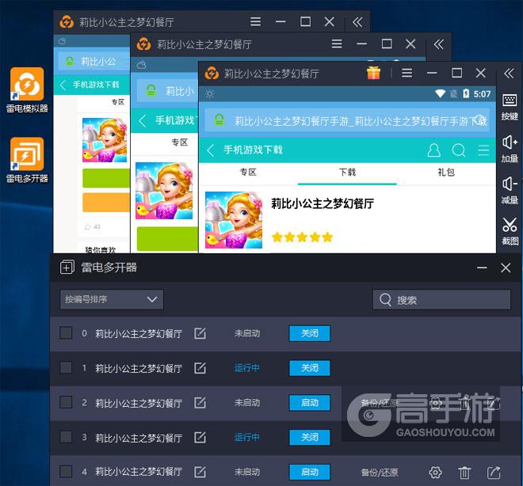This screenshot has width=523, height=486.
Task: Click the gift box icon in front emulator title bar
Action: click(x=373, y=73)
